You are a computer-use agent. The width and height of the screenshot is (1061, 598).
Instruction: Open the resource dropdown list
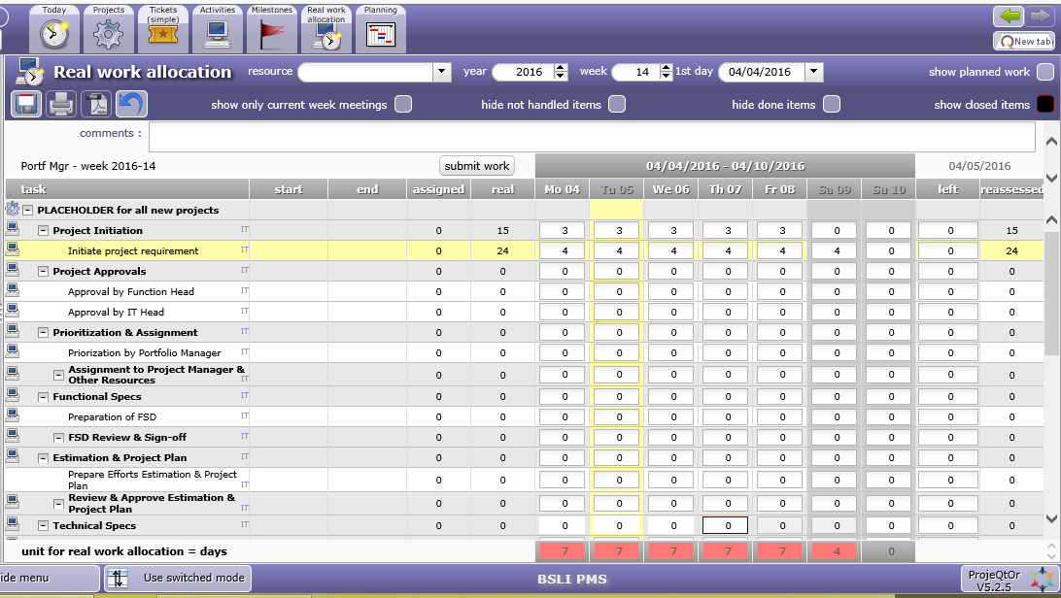(442, 72)
